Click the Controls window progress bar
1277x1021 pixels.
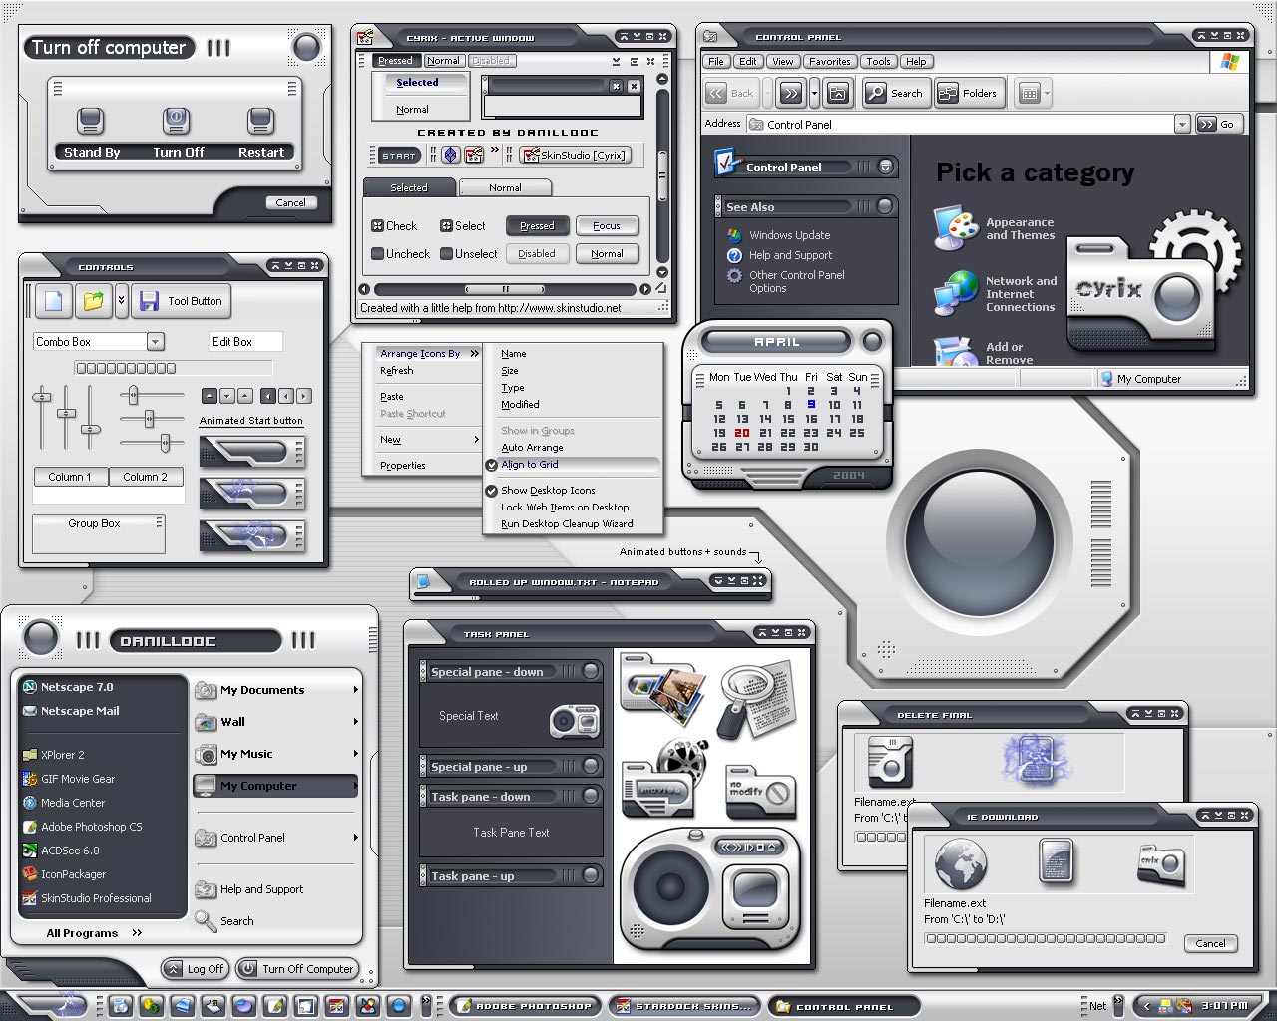click(174, 369)
